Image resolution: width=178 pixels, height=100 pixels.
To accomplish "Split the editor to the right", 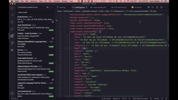I will [161, 7].
